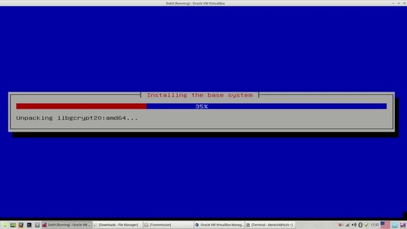Click the green show-desktop launcher icon
Screen dimensions: 407x229
pos(13,225)
